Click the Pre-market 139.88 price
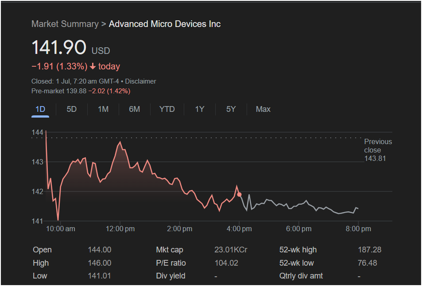Screen dimensions: 422x286 [x=59, y=91]
